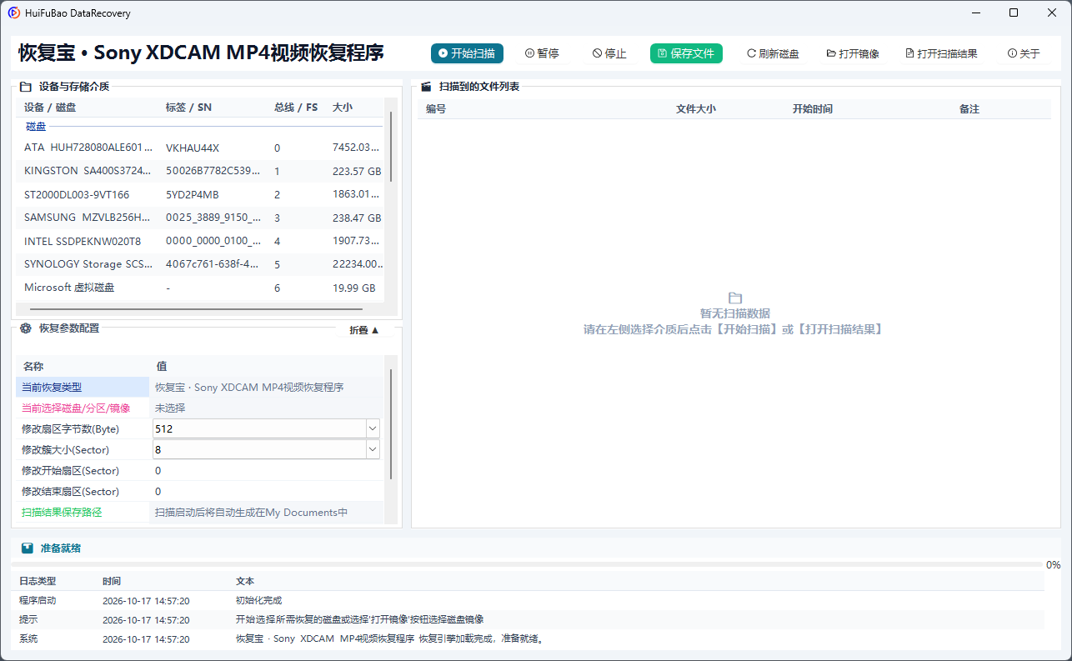1072x661 pixels.
Task: Start scanning with 开始扫描 button
Action: (x=468, y=53)
